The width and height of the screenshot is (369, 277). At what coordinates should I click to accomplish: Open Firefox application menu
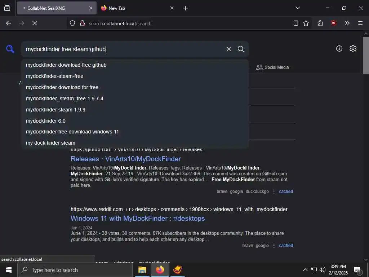pyautogui.click(x=360, y=23)
